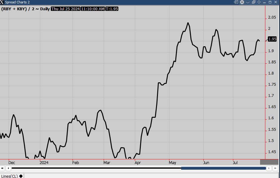Image resolution: width=280 pixels, height=178 pixels.
Task: Click the Spread Charts 2 window title
Action: click(x=17, y=2)
